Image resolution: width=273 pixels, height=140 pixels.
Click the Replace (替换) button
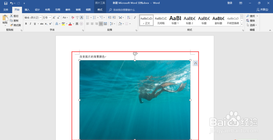(251, 21)
